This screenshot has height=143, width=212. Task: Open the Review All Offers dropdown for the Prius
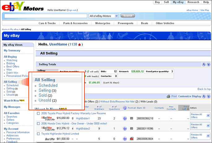pos(208,116)
